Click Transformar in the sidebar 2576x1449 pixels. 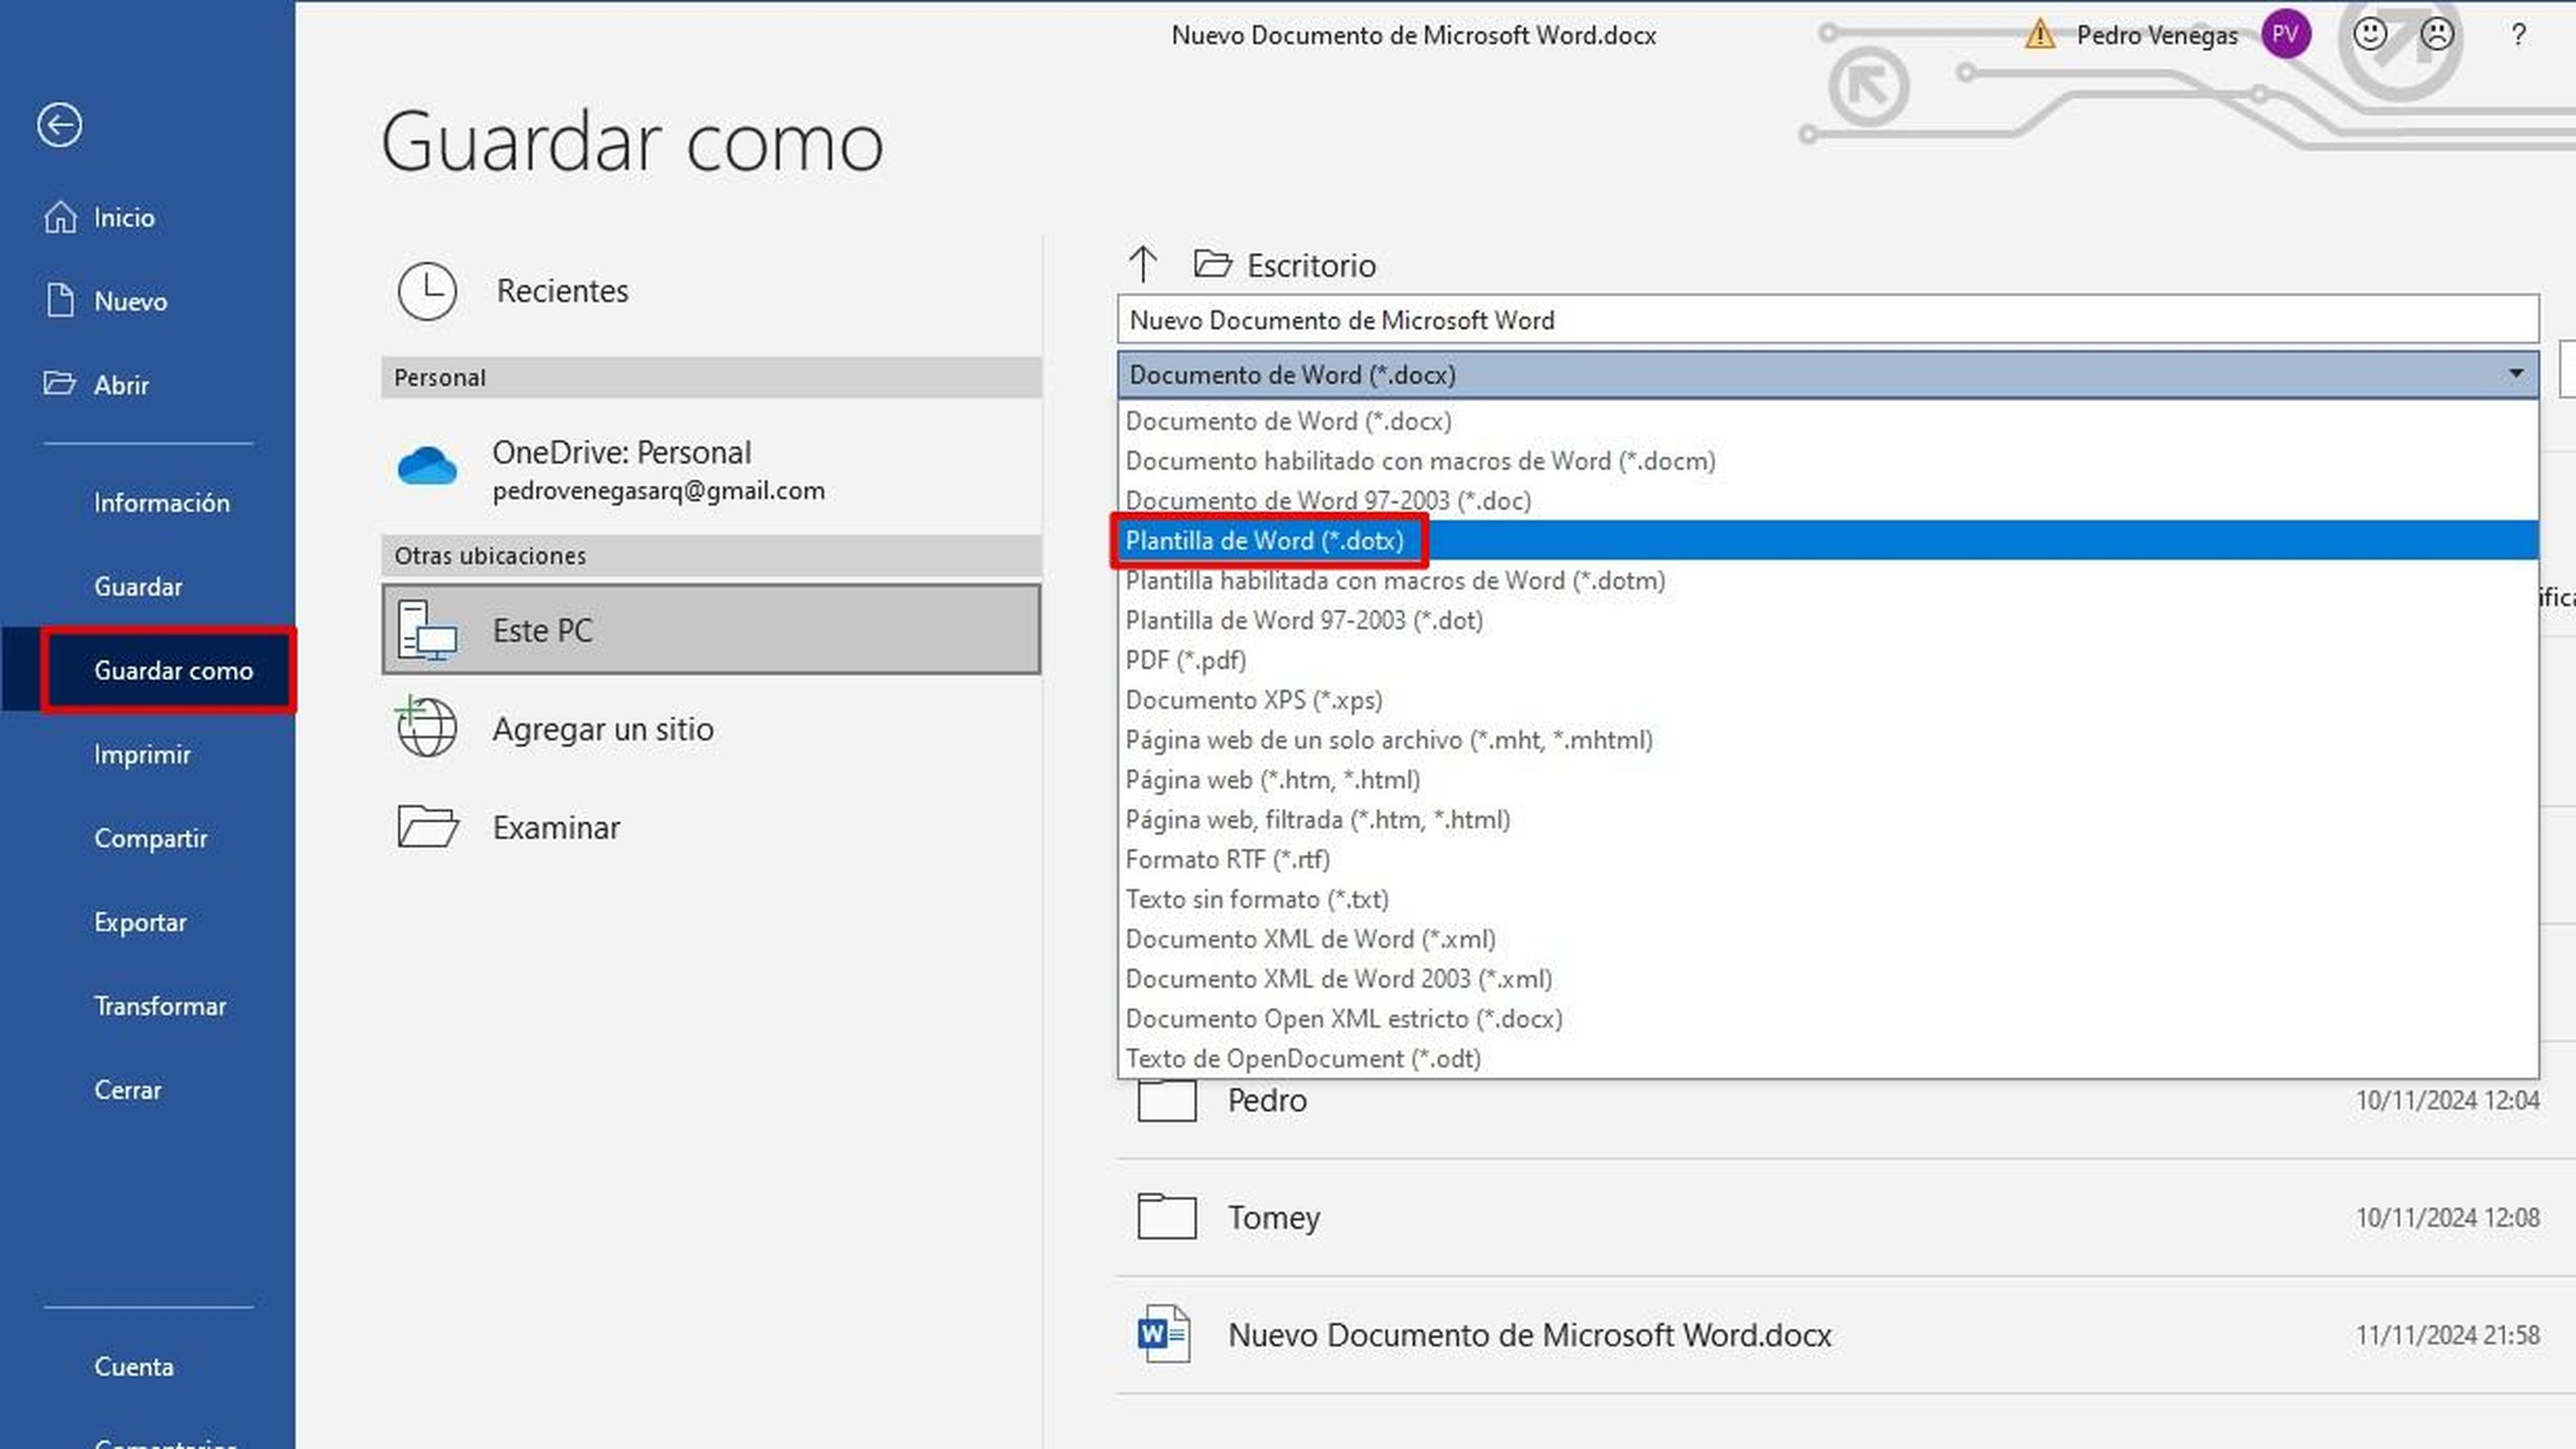[x=160, y=1005]
